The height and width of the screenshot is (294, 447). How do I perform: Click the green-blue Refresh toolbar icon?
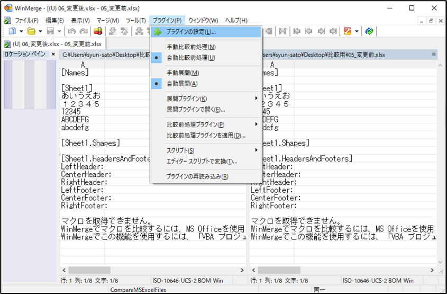369,32
